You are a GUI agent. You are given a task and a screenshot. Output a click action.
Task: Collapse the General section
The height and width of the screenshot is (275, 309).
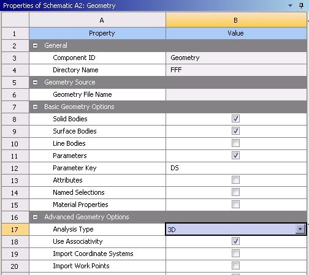[35, 45]
